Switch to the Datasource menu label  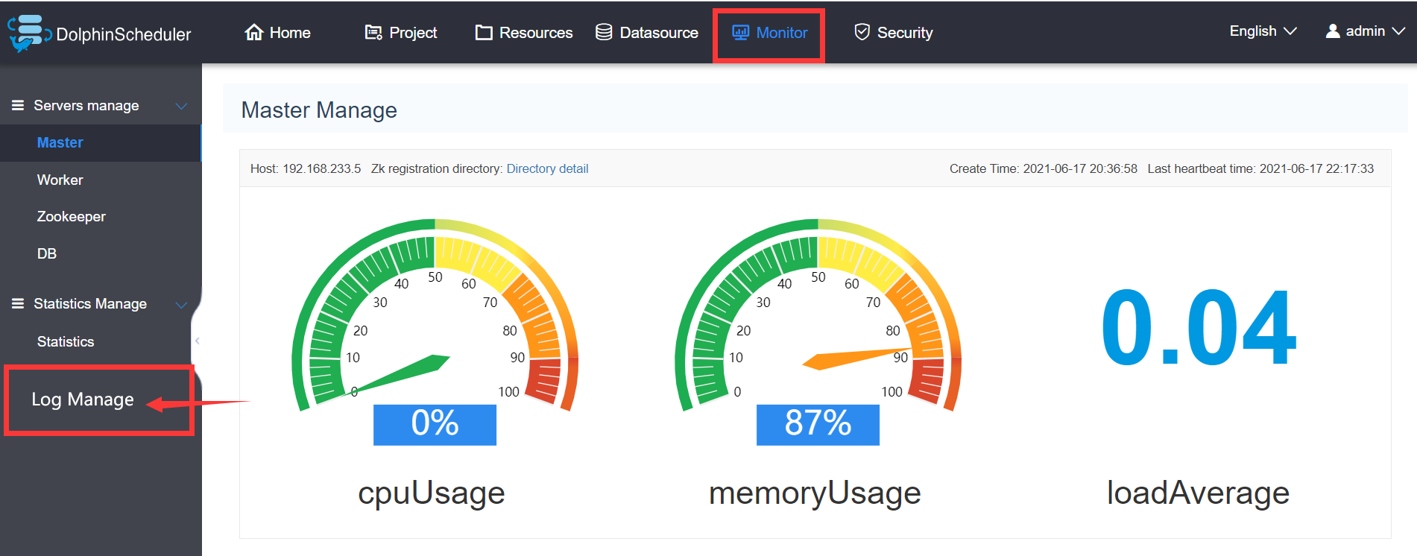tap(659, 33)
